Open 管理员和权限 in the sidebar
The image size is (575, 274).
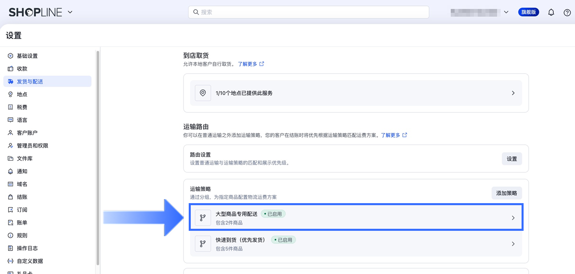32,146
